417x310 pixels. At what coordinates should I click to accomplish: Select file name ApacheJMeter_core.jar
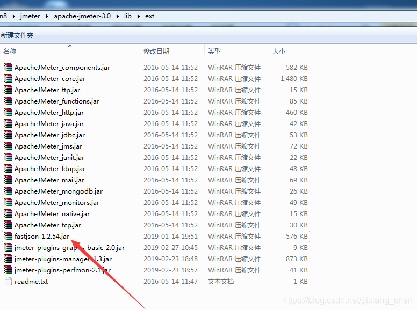pyautogui.click(x=50, y=79)
